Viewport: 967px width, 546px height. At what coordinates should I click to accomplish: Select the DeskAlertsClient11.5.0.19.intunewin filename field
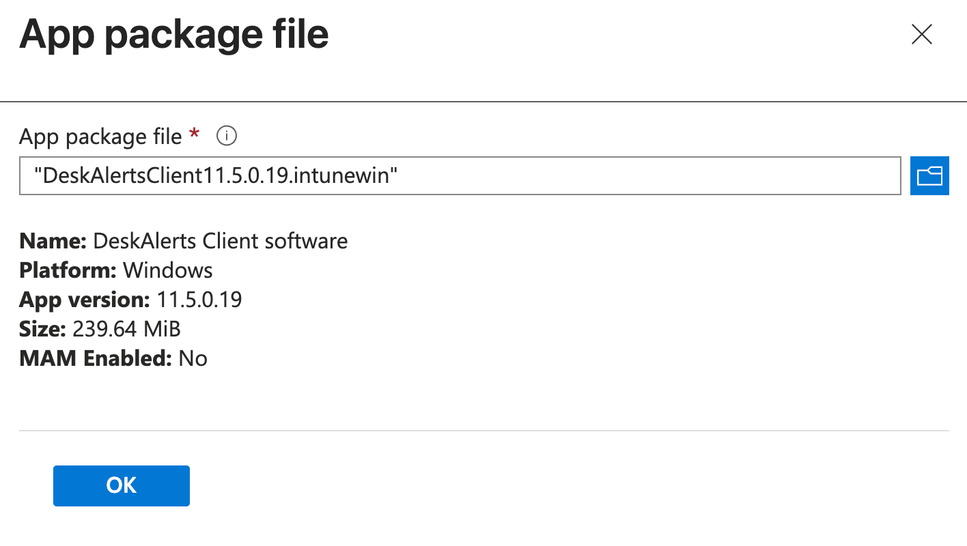[459, 175]
